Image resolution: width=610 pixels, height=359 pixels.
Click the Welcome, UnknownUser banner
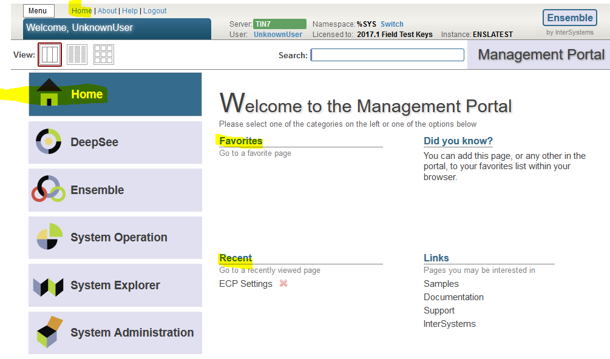coord(117,29)
